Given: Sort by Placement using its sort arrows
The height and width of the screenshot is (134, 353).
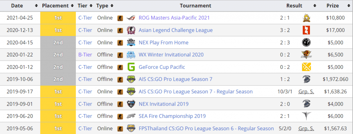Looking at the screenshot, I should (72, 6).
